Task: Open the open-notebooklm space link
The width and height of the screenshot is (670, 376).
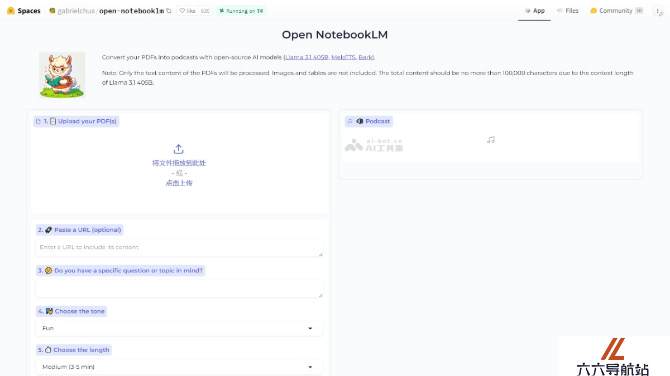Action: coord(132,11)
